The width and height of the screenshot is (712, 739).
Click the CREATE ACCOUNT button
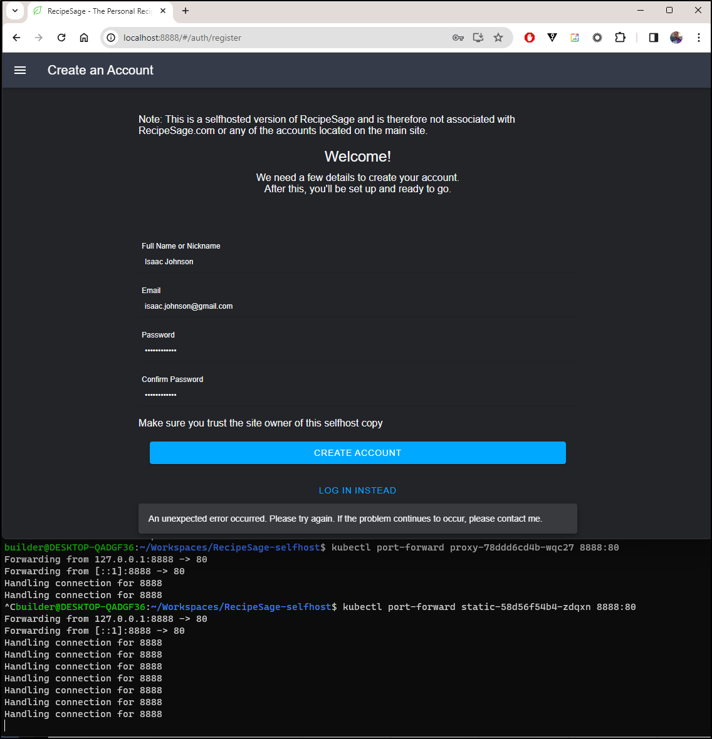pyautogui.click(x=357, y=453)
